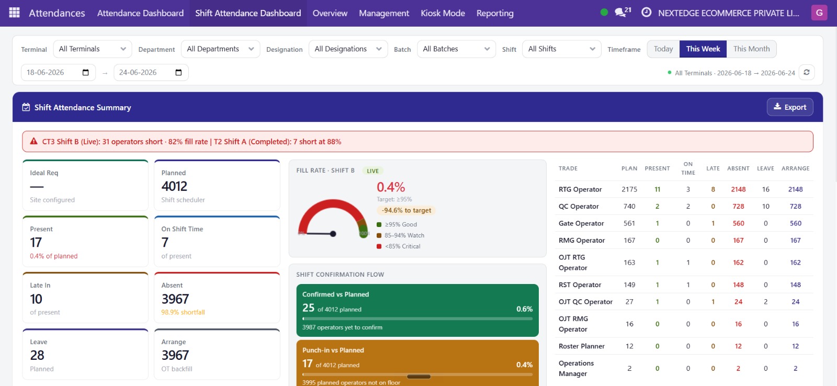Open the Department dropdown All Departments
Image resolution: width=837 pixels, height=386 pixels.
(x=220, y=49)
